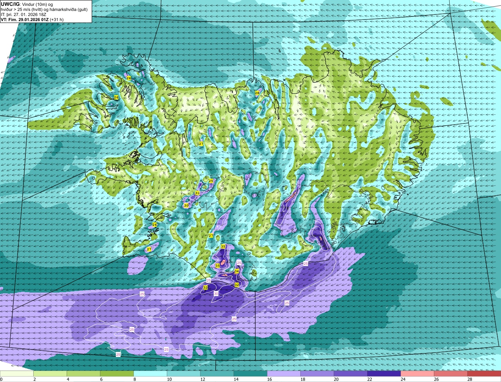Click the 14–16 m/s dark teal legend swatch

click(250, 373)
